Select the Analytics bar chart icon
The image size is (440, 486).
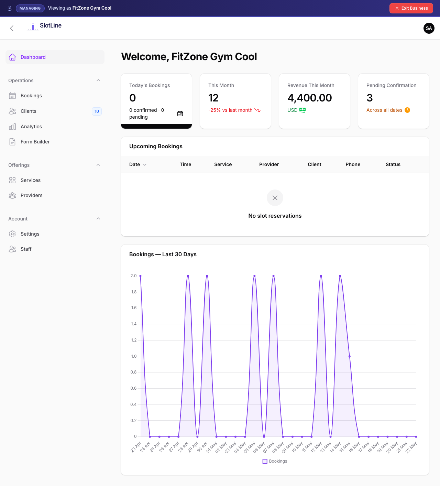click(x=12, y=127)
